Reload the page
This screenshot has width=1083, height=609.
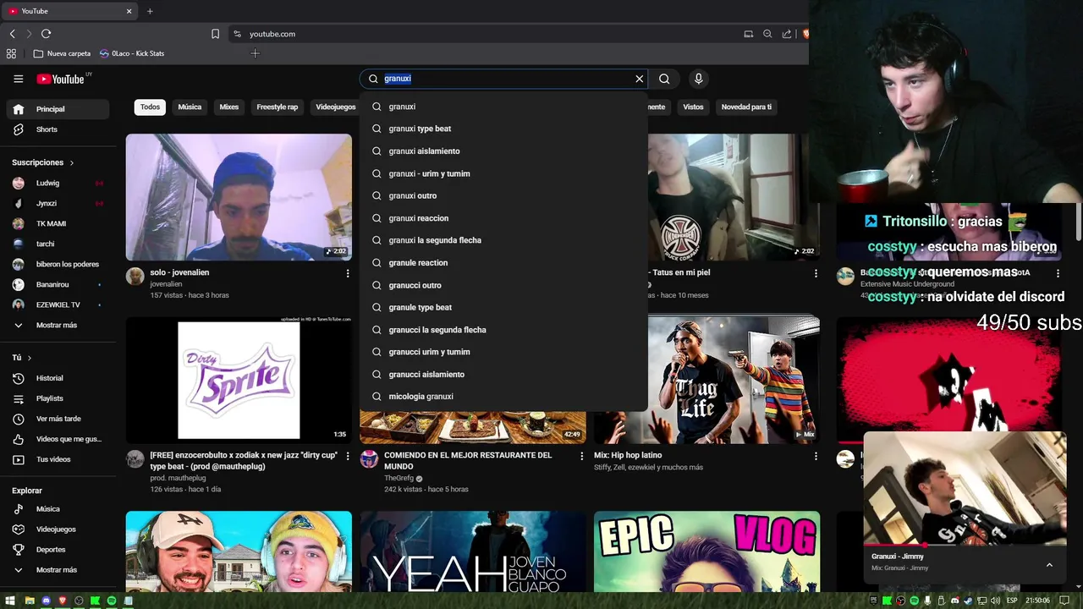click(46, 34)
